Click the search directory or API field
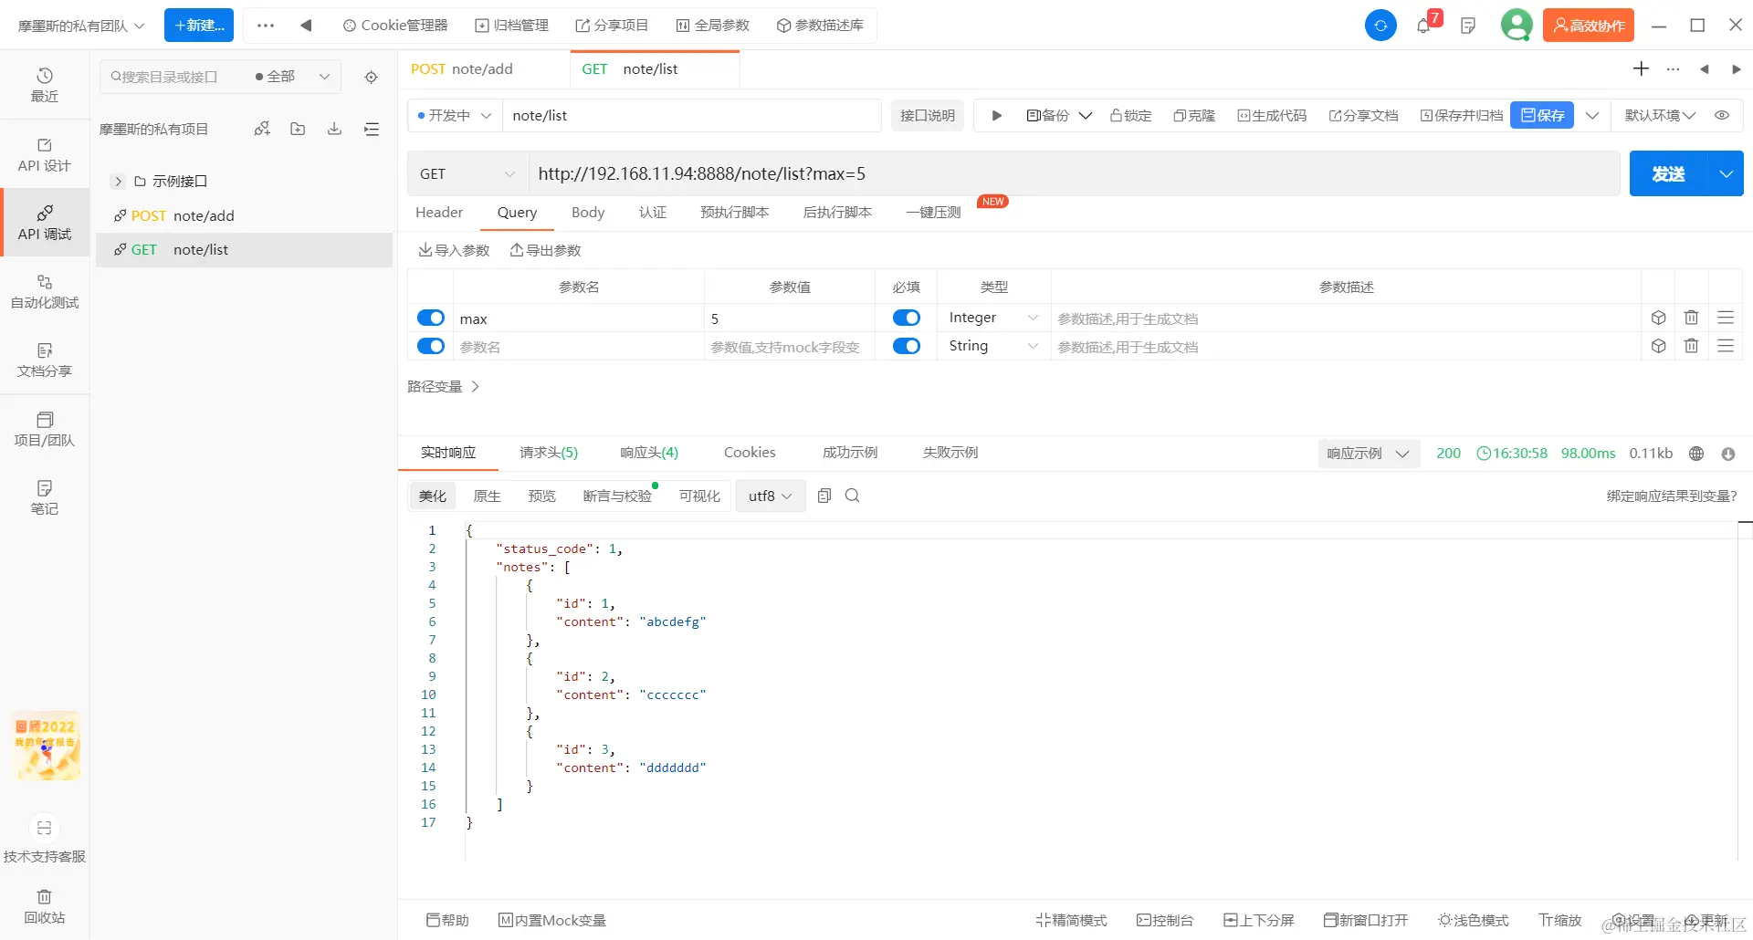1753x940 pixels. point(173,77)
